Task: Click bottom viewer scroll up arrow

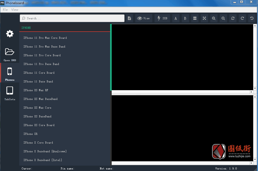Action: click(x=255, y=97)
